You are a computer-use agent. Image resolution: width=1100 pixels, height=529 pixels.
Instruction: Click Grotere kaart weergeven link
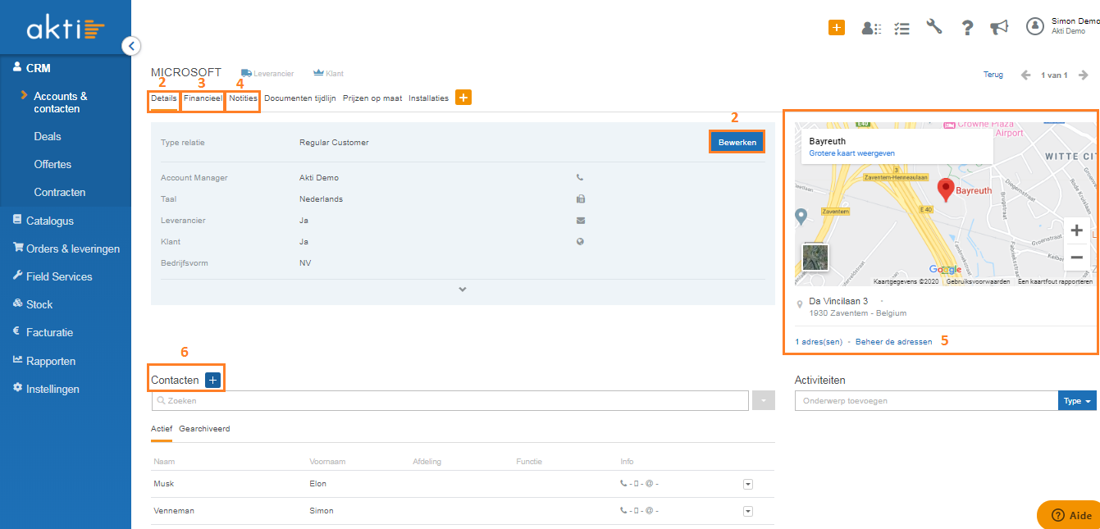852,153
